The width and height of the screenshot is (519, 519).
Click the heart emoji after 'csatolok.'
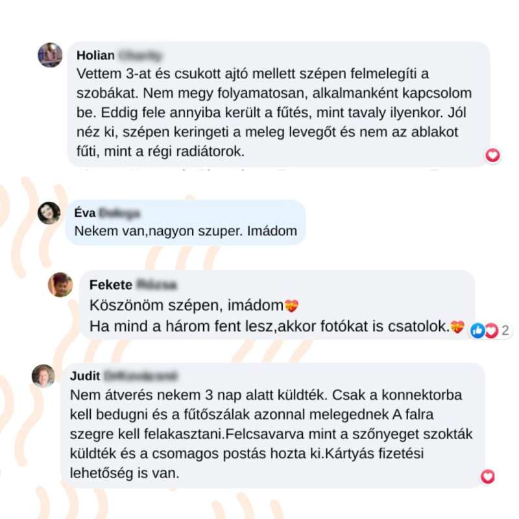(x=458, y=327)
